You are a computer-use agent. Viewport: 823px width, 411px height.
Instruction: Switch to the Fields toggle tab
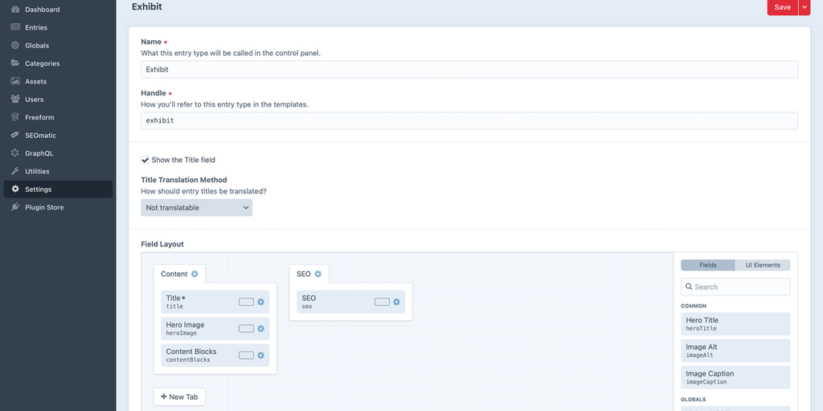[x=708, y=265]
